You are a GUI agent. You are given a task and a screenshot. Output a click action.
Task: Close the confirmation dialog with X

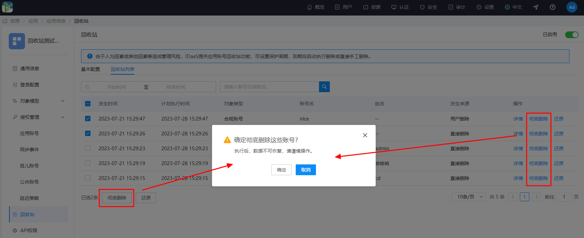pos(365,135)
